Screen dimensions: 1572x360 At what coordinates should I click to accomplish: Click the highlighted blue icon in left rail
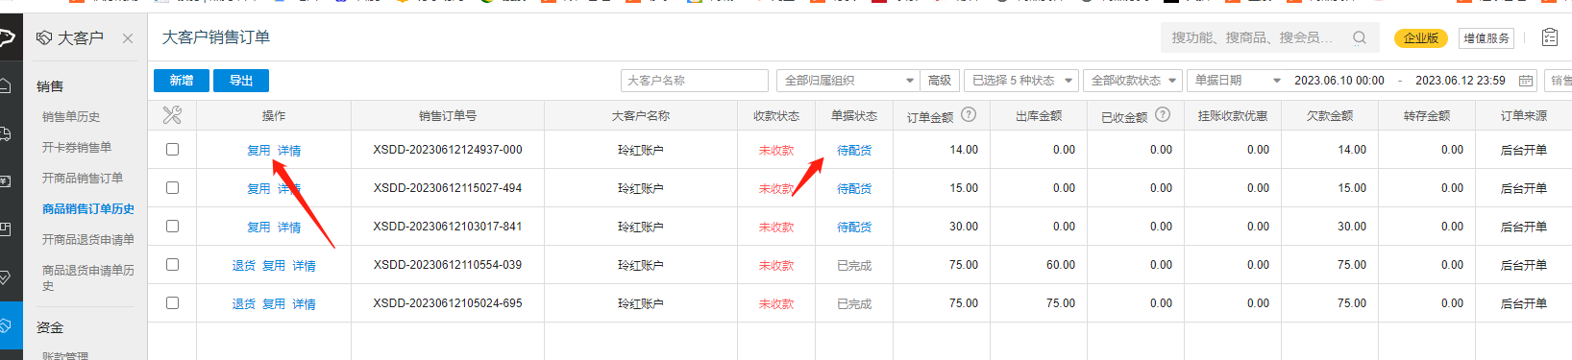click(11, 326)
